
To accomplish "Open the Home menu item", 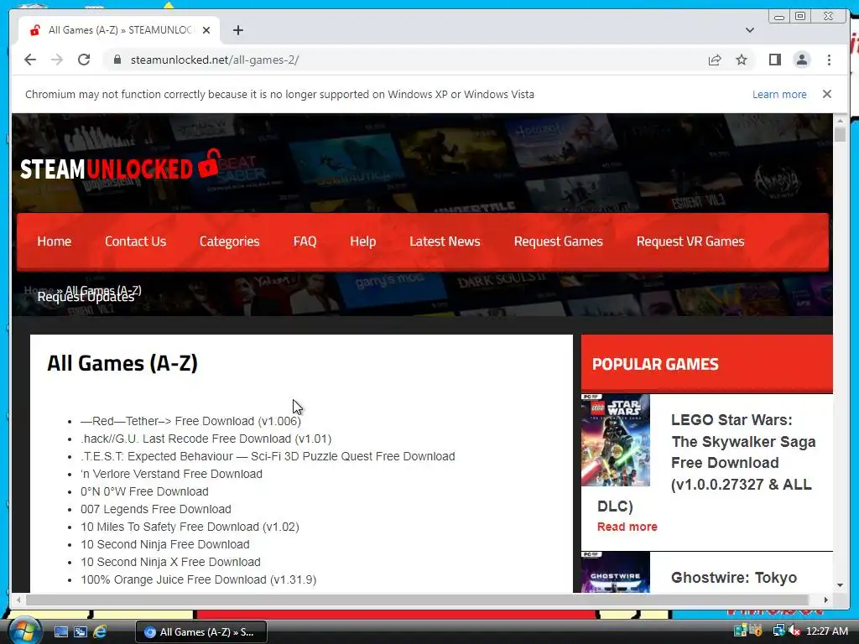I will [55, 241].
